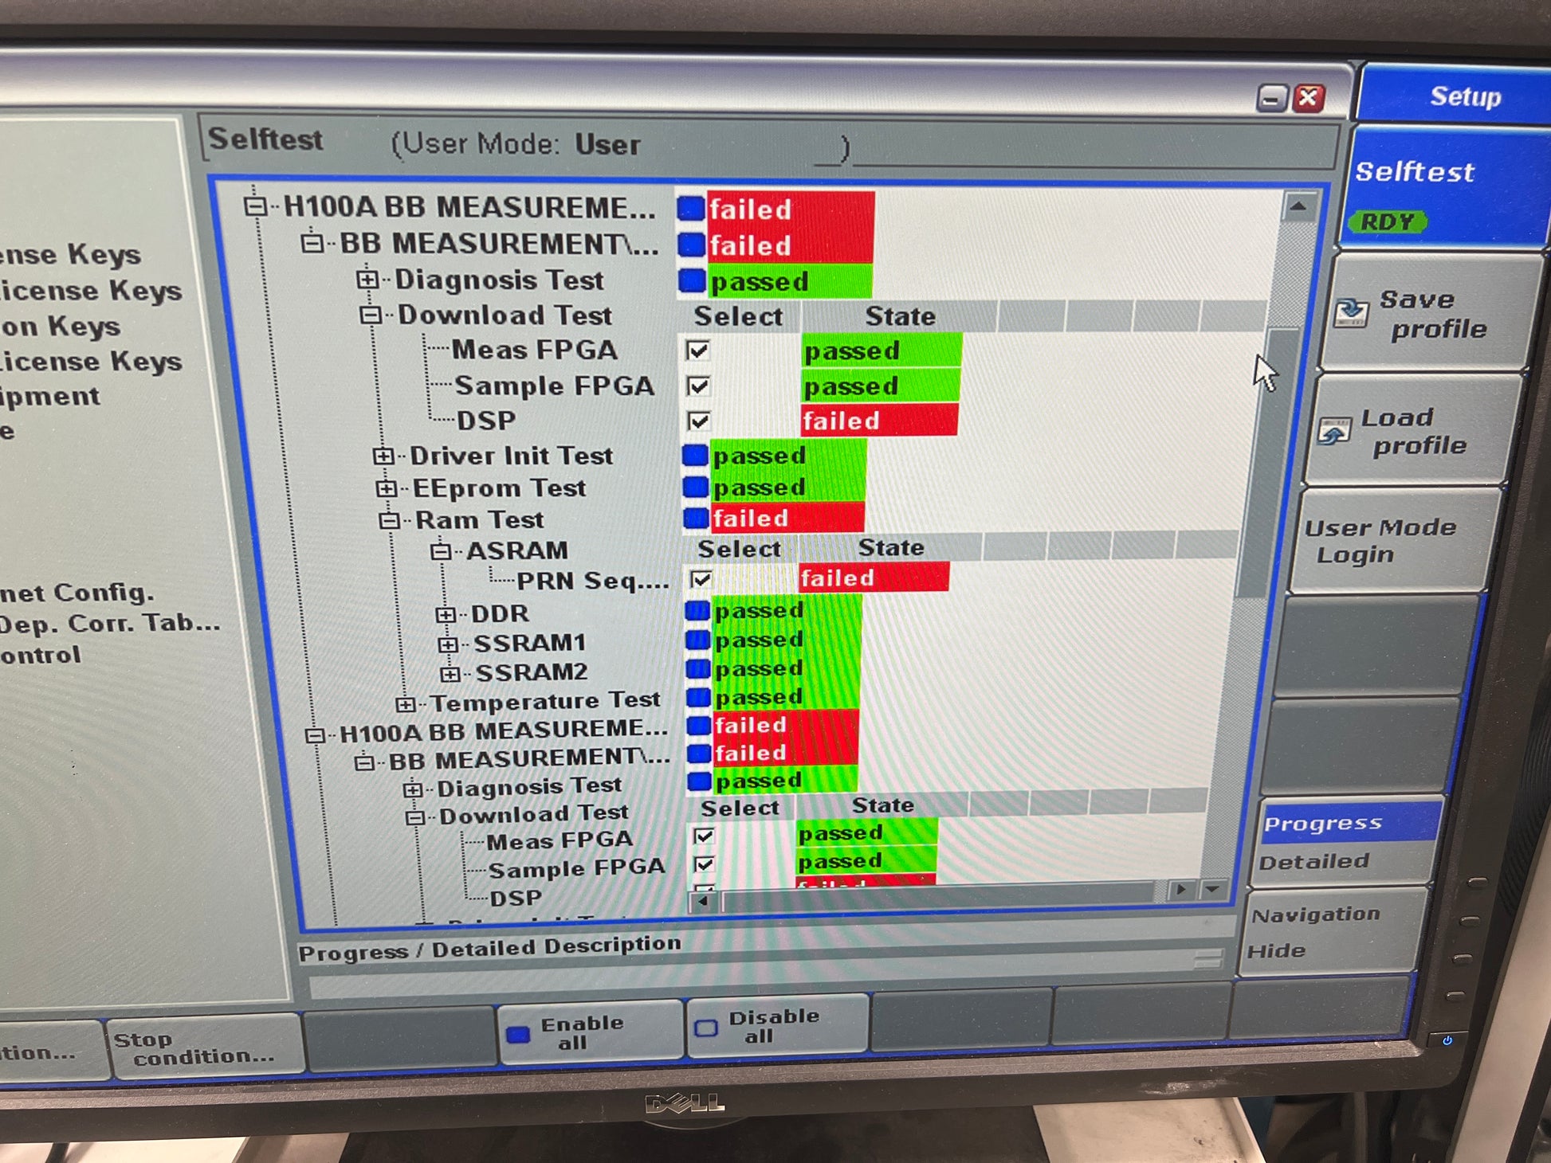Close the Selftest window with red X
This screenshot has height=1163, width=1551.
[x=1308, y=98]
